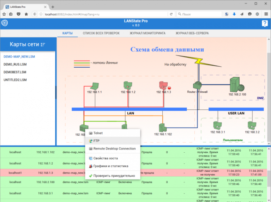Open the Список всех проверок tab
This screenshot has width=271, height=202.
pyautogui.click(x=101, y=33)
